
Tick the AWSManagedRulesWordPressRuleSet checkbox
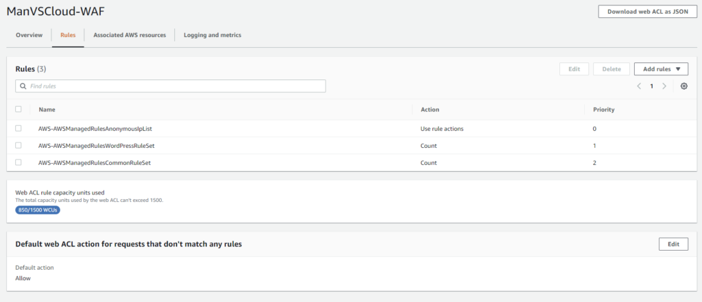tap(19, 145)
